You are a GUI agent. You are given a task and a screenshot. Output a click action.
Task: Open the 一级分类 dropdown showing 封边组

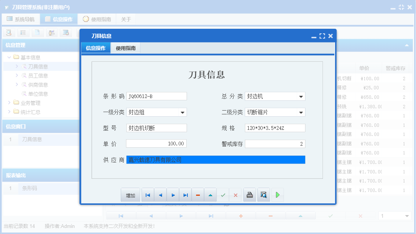point(182,112)
